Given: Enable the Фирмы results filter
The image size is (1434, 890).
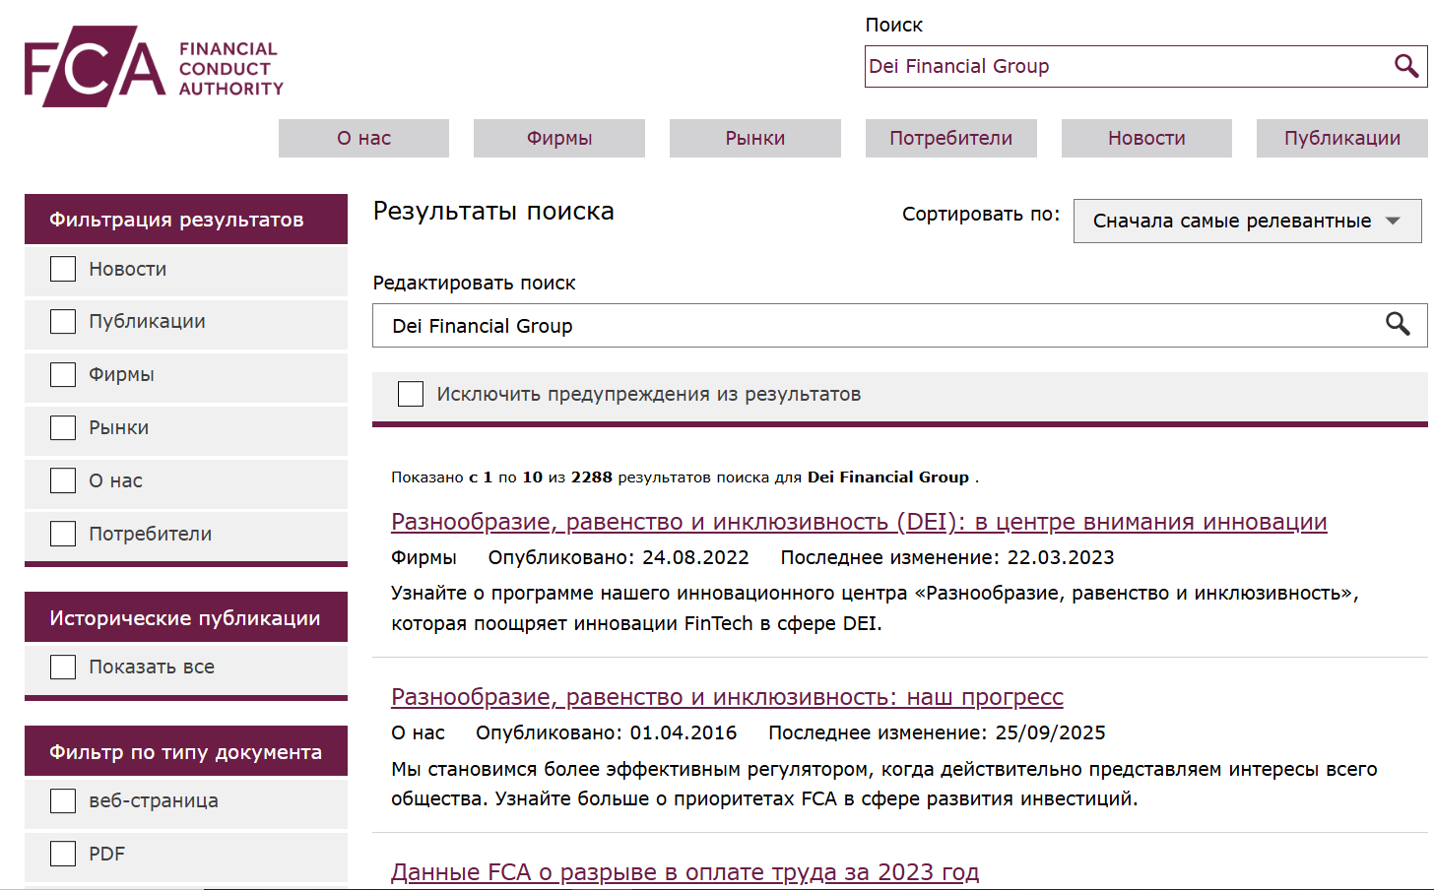Looking at the screenshot, I should coord(63,374).
